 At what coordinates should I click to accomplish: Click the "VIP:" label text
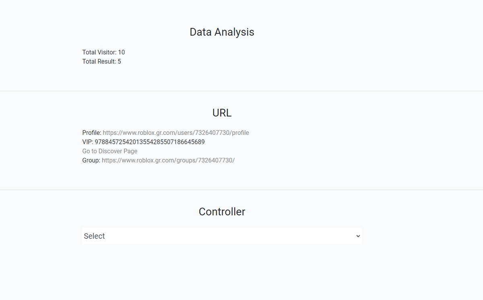coord(88,142)
